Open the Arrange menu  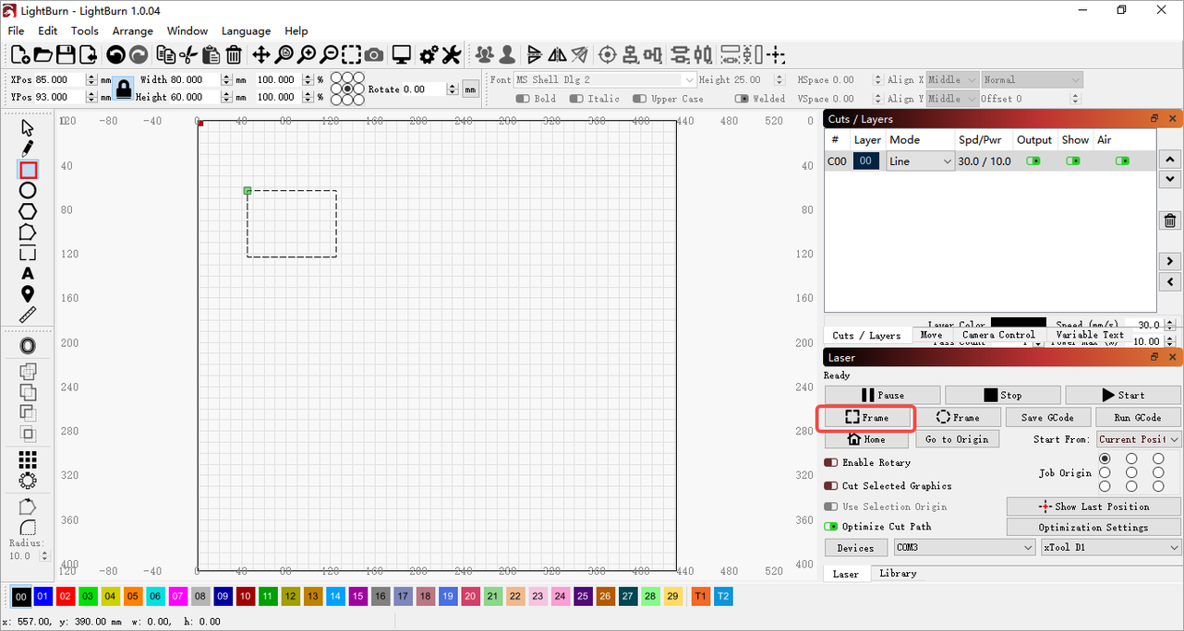coord(133,30)
